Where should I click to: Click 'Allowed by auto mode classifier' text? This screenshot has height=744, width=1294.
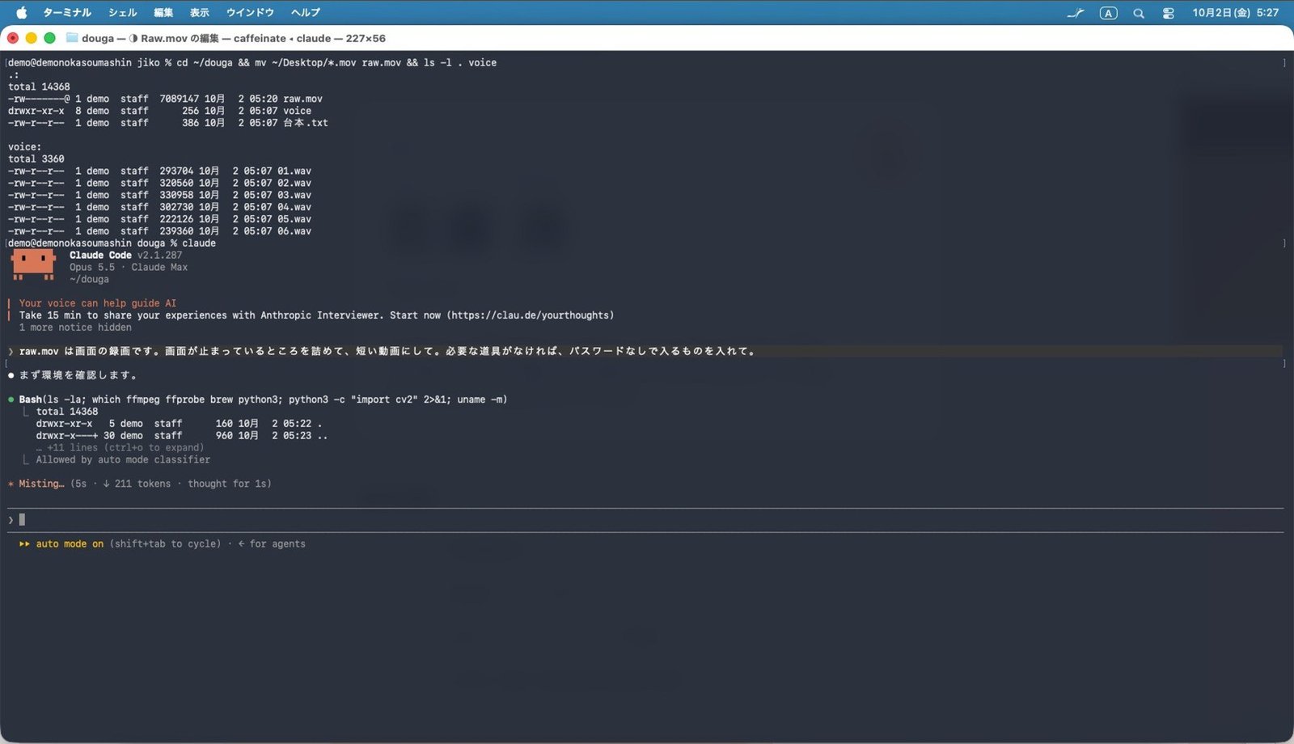[x=123, y=459]
